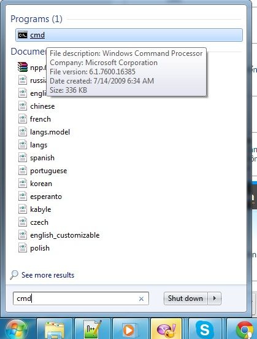
Task: Clear the search box with X
Action: 141,299
